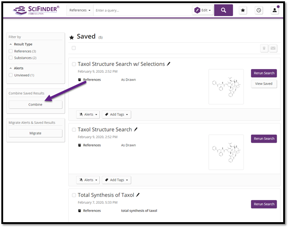Image resolution: width=289 pixels, height=228 pixels.
Task: Check the Substances (2) filter
Action: click(11, 58)
